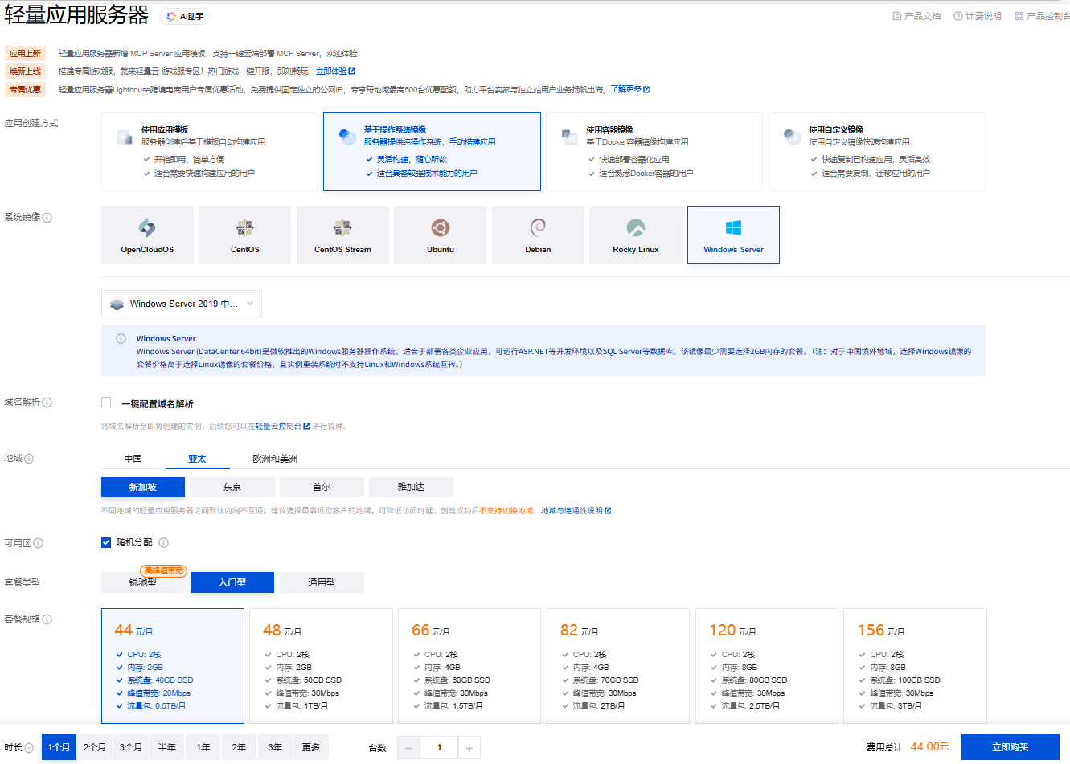
Task: Switch to 中国 region tab
Action: click(x=133, y=459)
